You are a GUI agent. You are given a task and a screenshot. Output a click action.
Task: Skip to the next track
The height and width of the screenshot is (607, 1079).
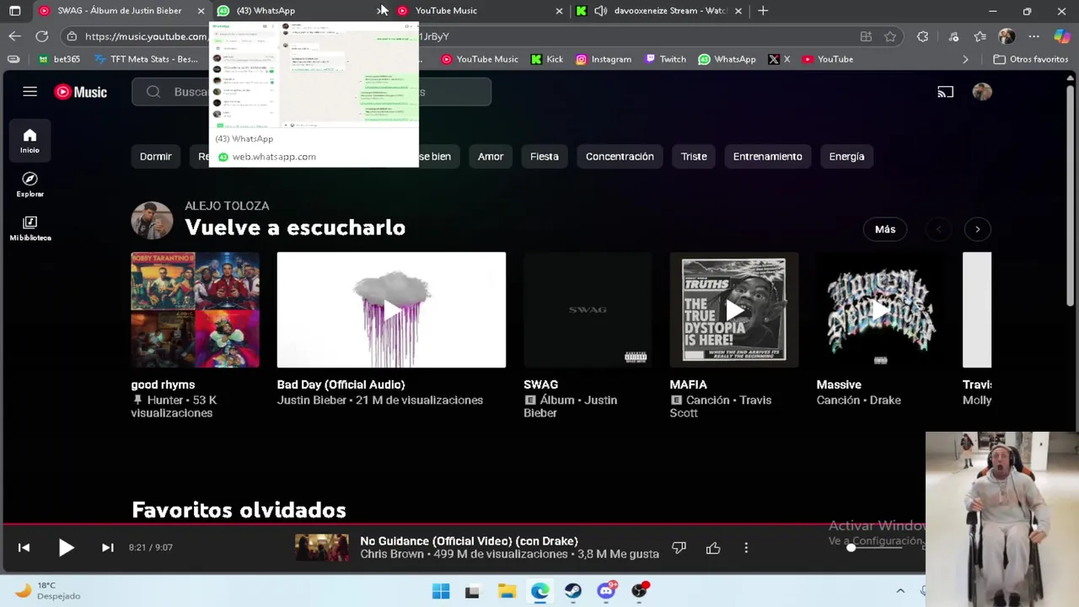tap(107, 547)
